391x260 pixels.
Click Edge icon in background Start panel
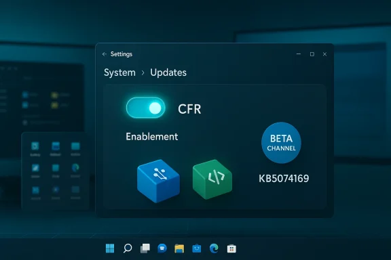tap(75, 168)
